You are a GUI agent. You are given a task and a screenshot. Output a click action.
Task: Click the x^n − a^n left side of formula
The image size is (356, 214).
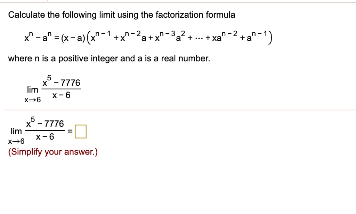[38, 38]
